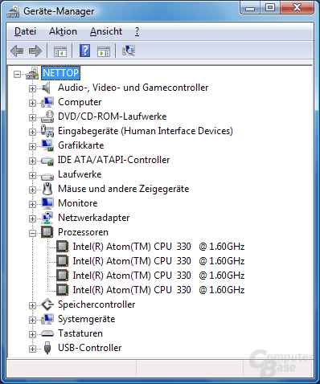Click the Monitore monitor icon
Image resolution: width=320 pixels, height=384 pixels.
click(47, 203)
